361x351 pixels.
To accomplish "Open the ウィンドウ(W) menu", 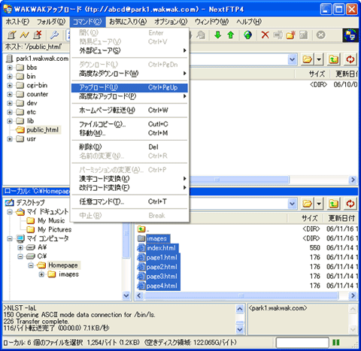I will point(211,22).
